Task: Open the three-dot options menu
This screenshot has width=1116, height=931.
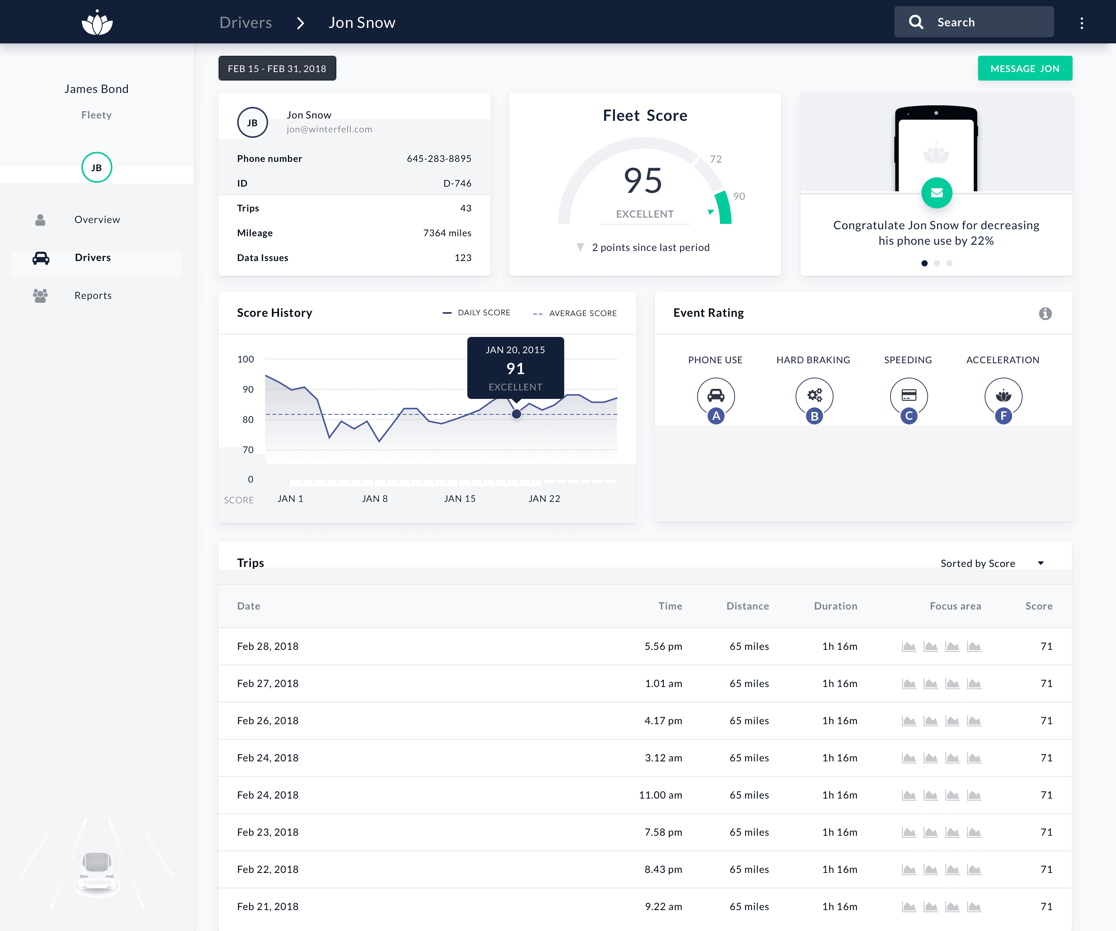Action: 1082,23
